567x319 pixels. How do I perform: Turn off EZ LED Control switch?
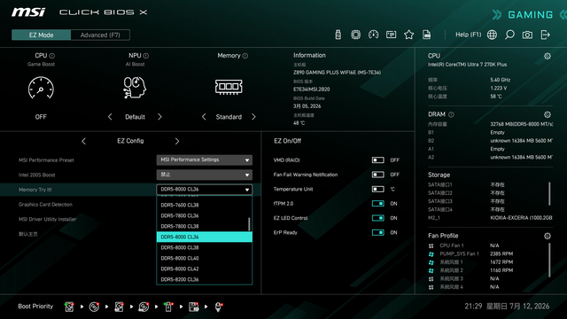[378, 218]
